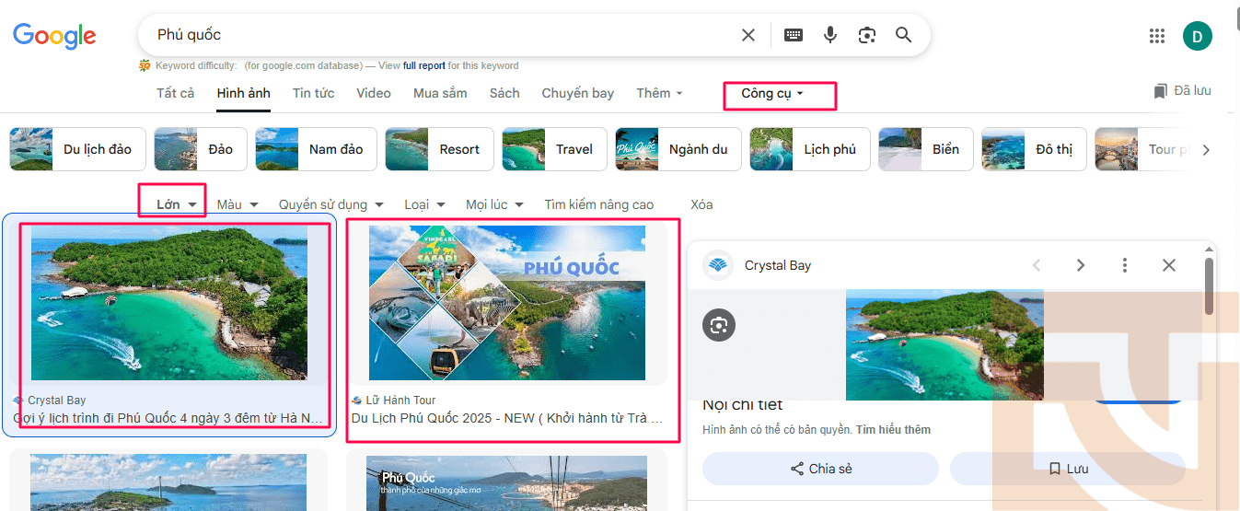Select the Lịch phú suggestion chip
Image resolution: width=1240 pixels, height=511 pixels.
(x=809, y=149)
